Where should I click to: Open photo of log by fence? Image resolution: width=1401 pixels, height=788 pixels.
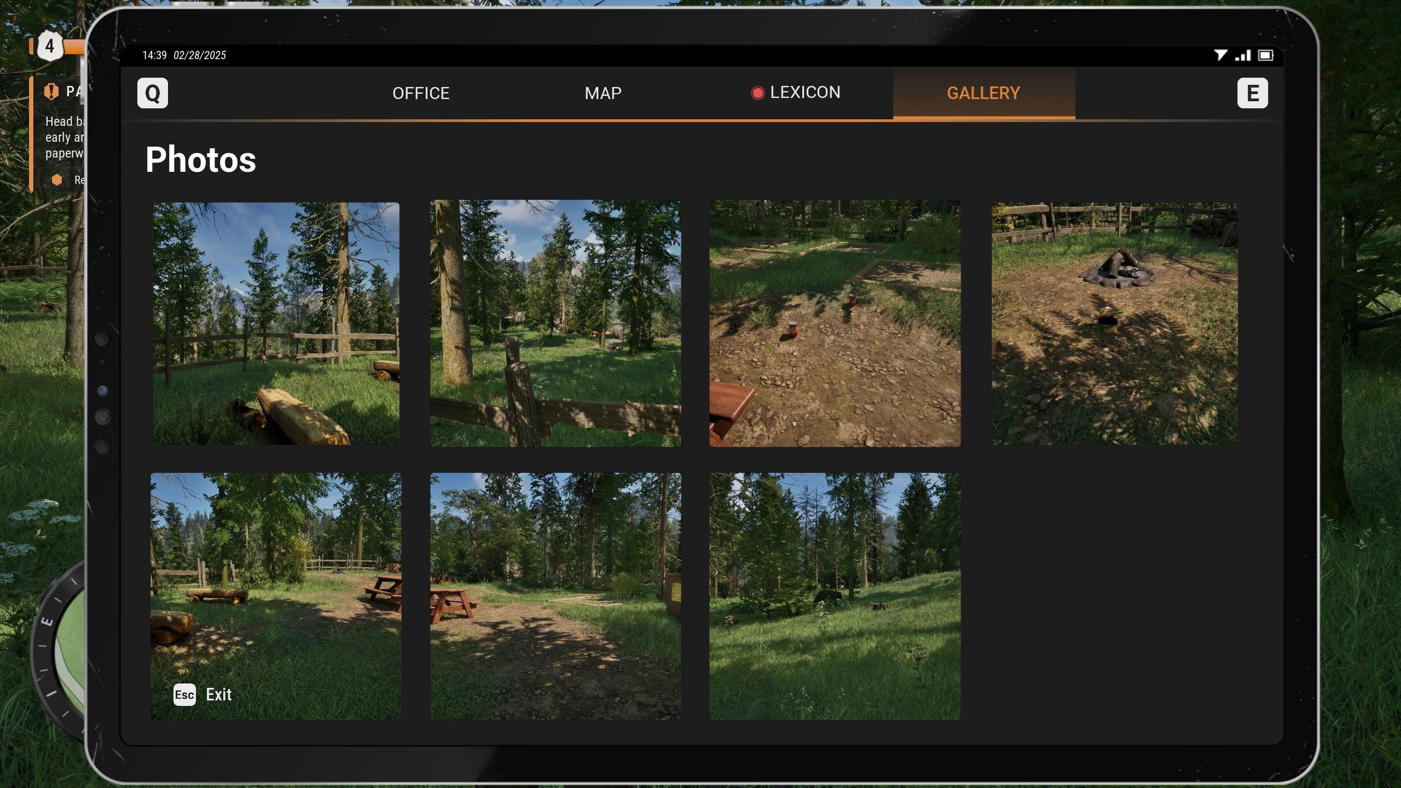(x=276, y=323)
